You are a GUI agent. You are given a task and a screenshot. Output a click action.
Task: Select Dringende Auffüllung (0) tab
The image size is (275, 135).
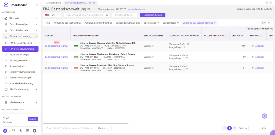click(128, 23)
